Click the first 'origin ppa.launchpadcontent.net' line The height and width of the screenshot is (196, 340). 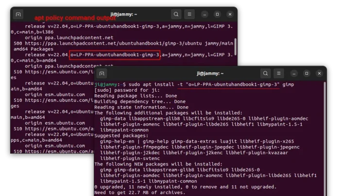(x=69, y=38)
